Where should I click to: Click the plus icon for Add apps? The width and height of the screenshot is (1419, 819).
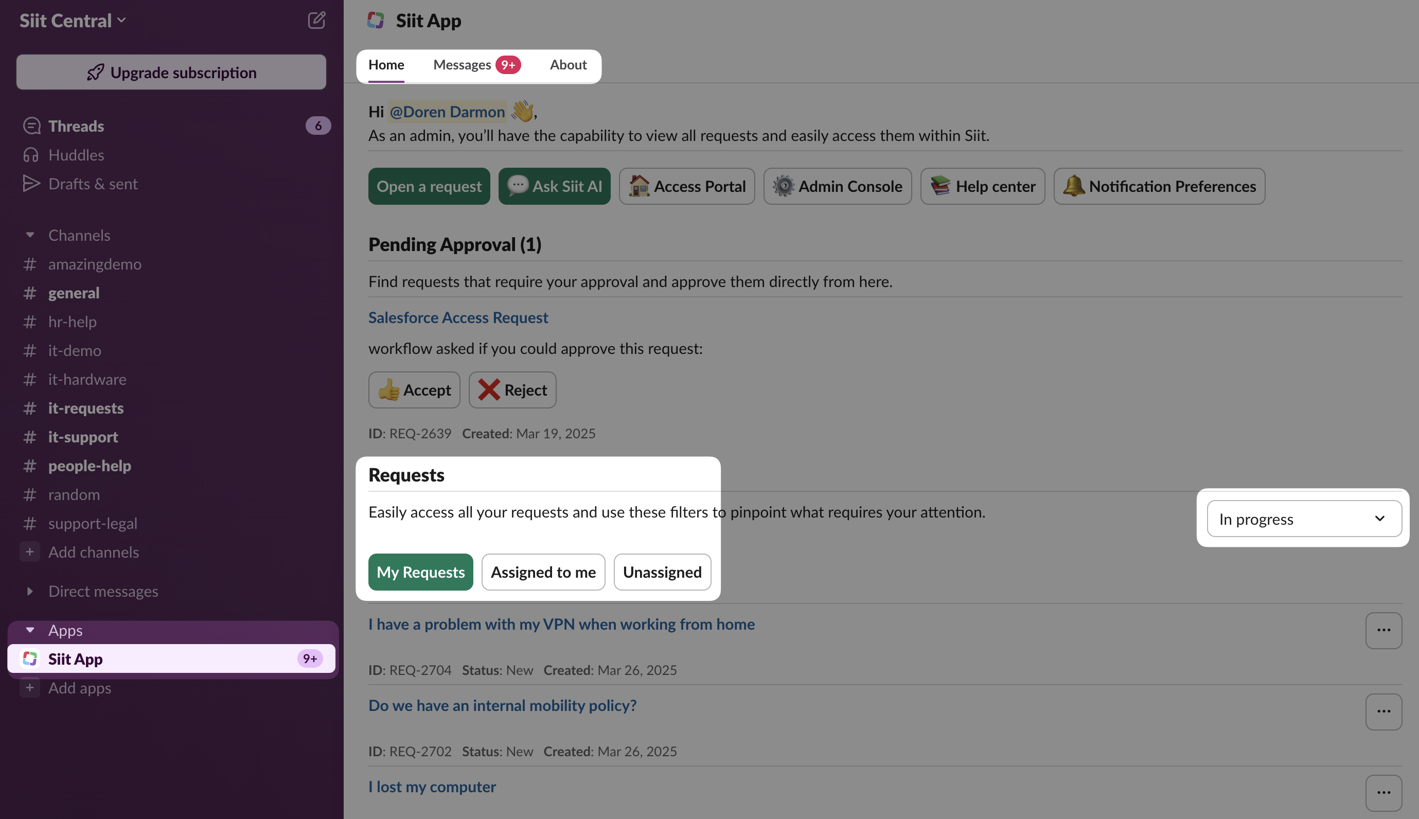(30, 687)
